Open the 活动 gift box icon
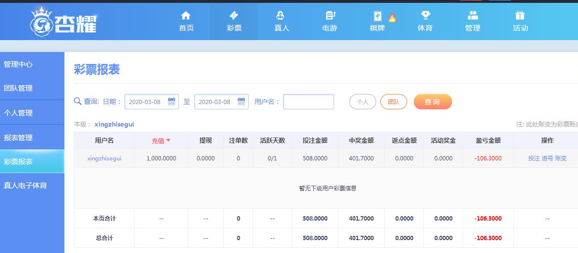Image resolution: width=578 pixels, height=253 pixels. [520, 16]
